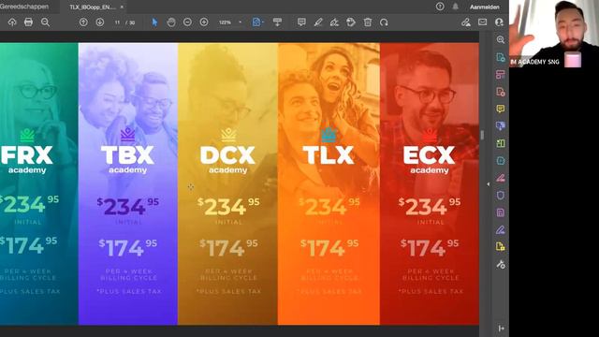Open the help question mark icon
The image size is (599, 337).
tap(440, 7)
